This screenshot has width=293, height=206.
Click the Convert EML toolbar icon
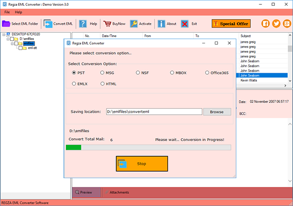click(x=48, y=23)
